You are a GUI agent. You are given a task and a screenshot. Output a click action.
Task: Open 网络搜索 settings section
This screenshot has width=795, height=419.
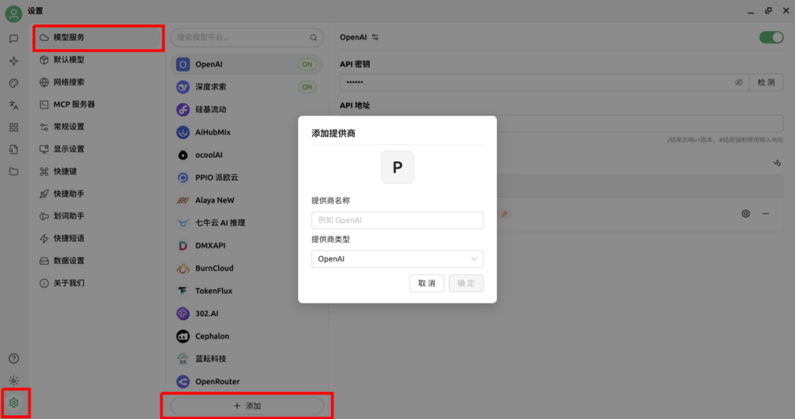coord(98,82)
